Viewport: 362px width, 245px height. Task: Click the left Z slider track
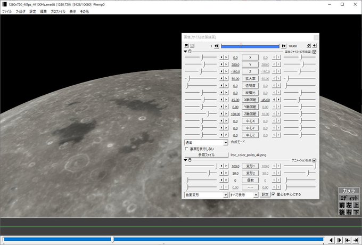(201, 71)
